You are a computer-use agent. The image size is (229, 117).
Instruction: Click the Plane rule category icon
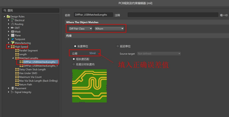pos(12,35)
